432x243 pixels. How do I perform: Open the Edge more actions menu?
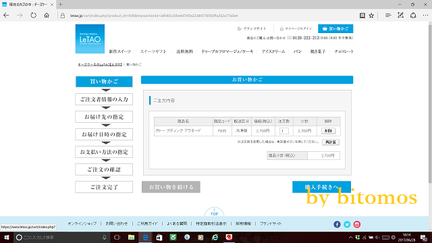[425, 16]
